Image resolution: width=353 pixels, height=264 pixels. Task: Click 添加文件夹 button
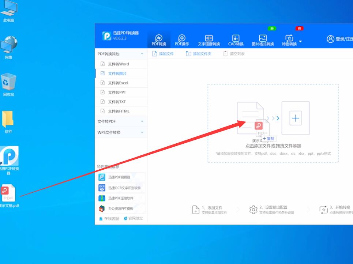click(199, 54)
